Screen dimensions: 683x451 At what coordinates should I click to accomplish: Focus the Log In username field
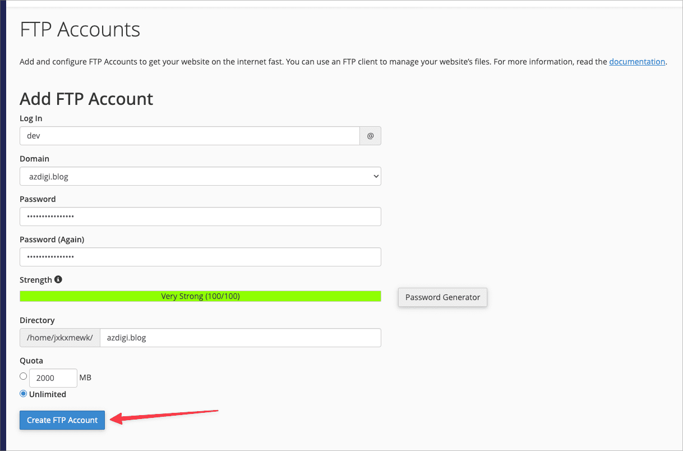pos(190,136)
